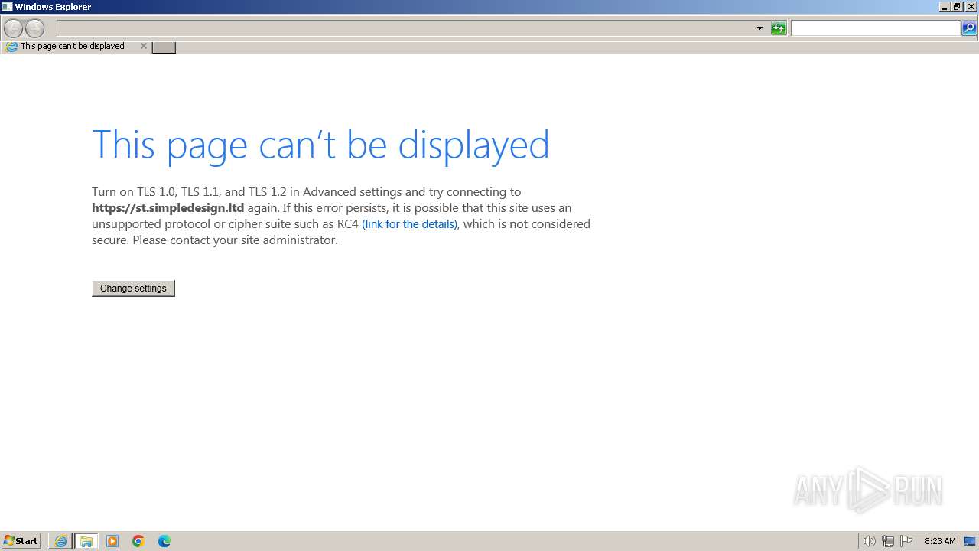Click the Show desktop tray button

click(x=970, y=541)
